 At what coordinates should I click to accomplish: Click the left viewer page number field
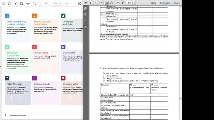coord(41,3)
